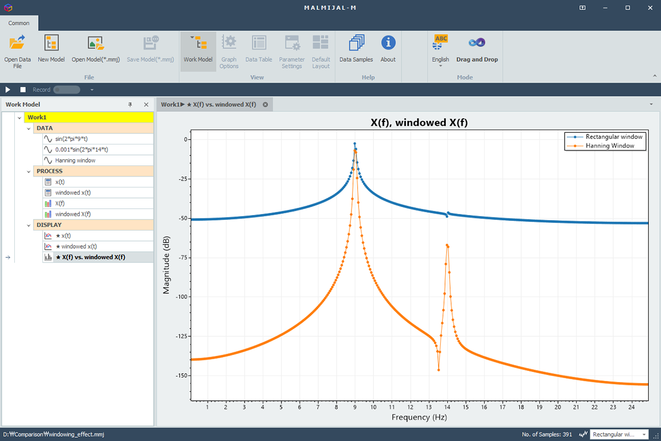Click the chart title X(f), windowed X(f)
The height and width of the screenshot is (441, 661).
point(419,123)
